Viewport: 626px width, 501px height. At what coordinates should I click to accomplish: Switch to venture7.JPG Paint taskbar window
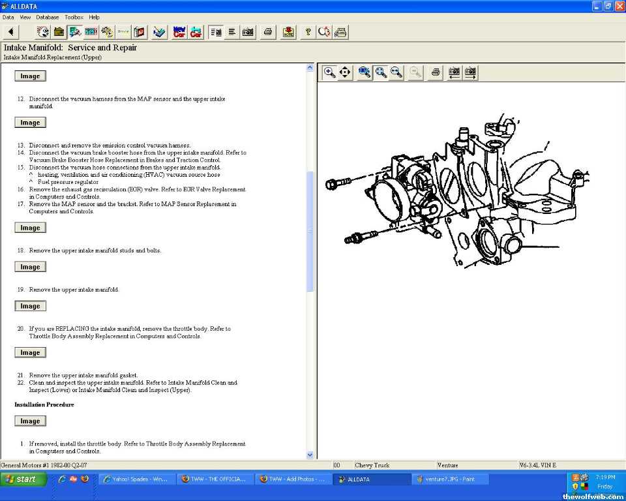click(x=450, y=479)
